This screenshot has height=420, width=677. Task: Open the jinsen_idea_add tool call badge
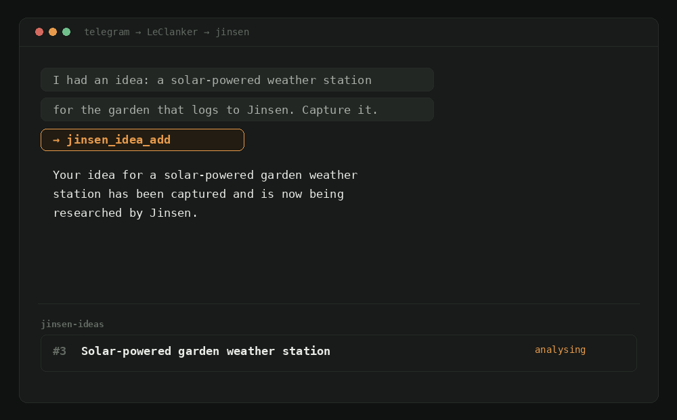click(142, 140)
